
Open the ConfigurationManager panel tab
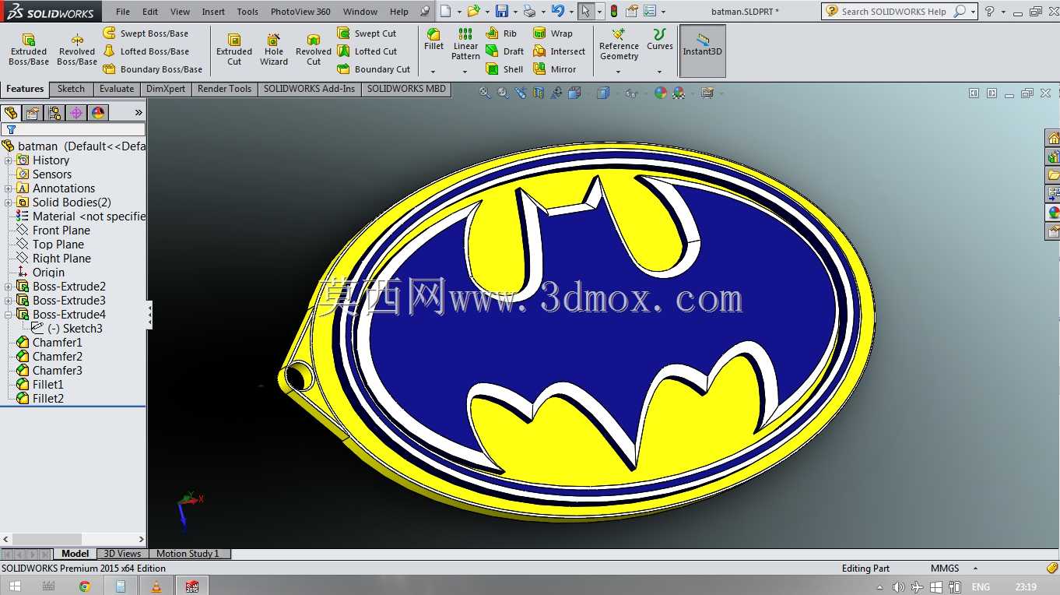54,113
